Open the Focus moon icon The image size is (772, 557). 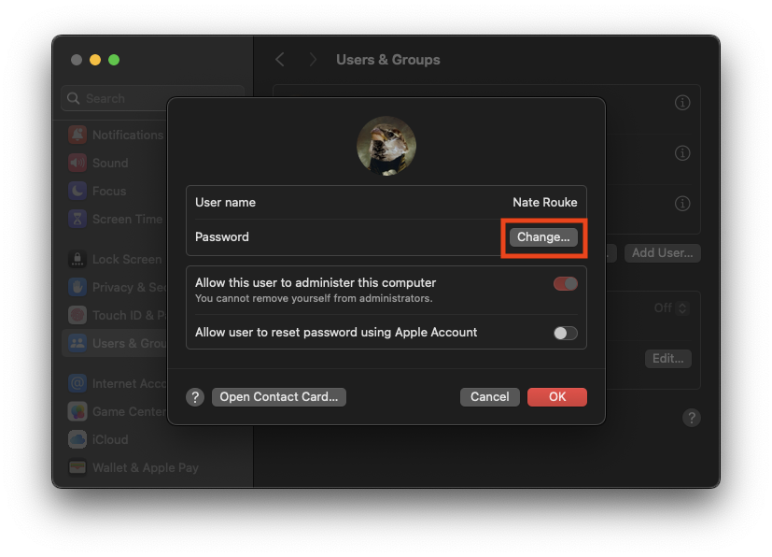(77, 191)
